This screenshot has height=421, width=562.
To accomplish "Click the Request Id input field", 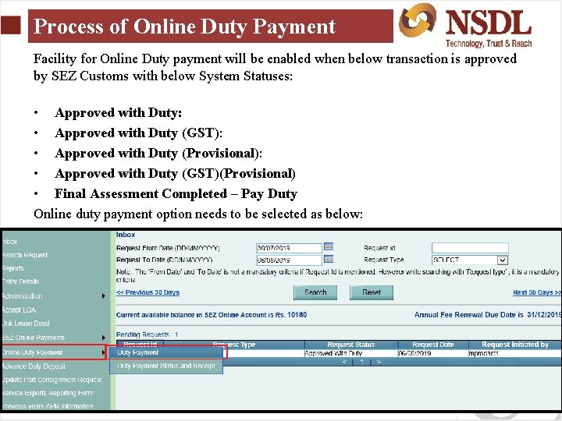I will 470,248.
